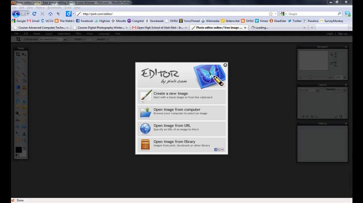Open the Constraint dropdown
Image resolution: width=363 pixels, height=203 pixels.
click(x=65, y=39)
